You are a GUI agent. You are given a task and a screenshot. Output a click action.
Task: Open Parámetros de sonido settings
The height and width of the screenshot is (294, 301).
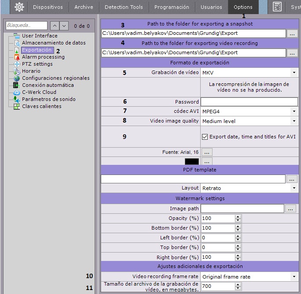pos(48,99)
